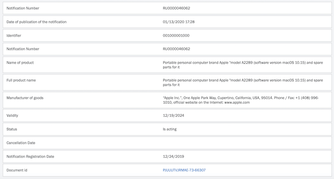Screen dimensions: 334x179
Task: Click the 'Document id' label
Action: [17, 170]
